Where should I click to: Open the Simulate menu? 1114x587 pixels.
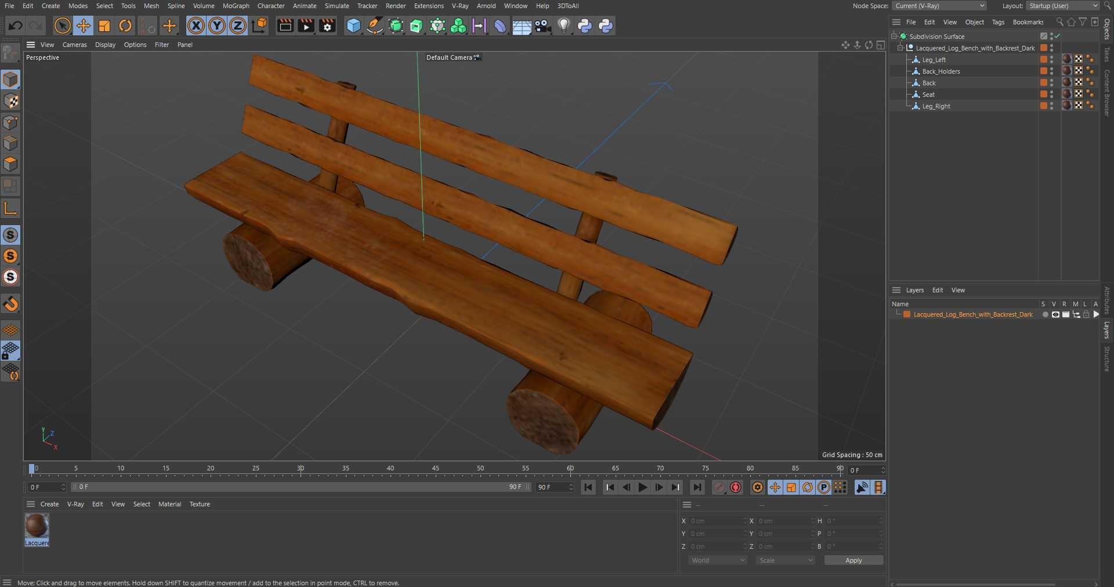coord(337,6)
